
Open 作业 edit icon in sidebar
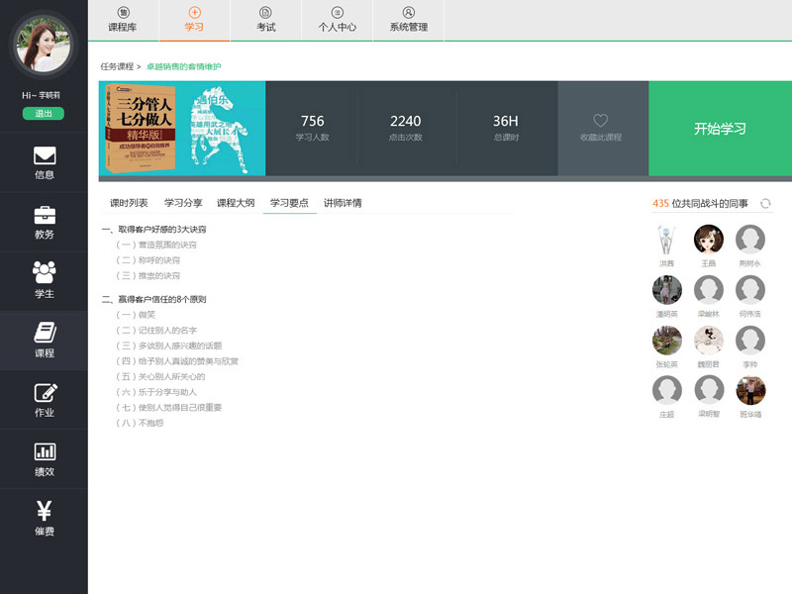pyautogui.click(x=44, y=392)
